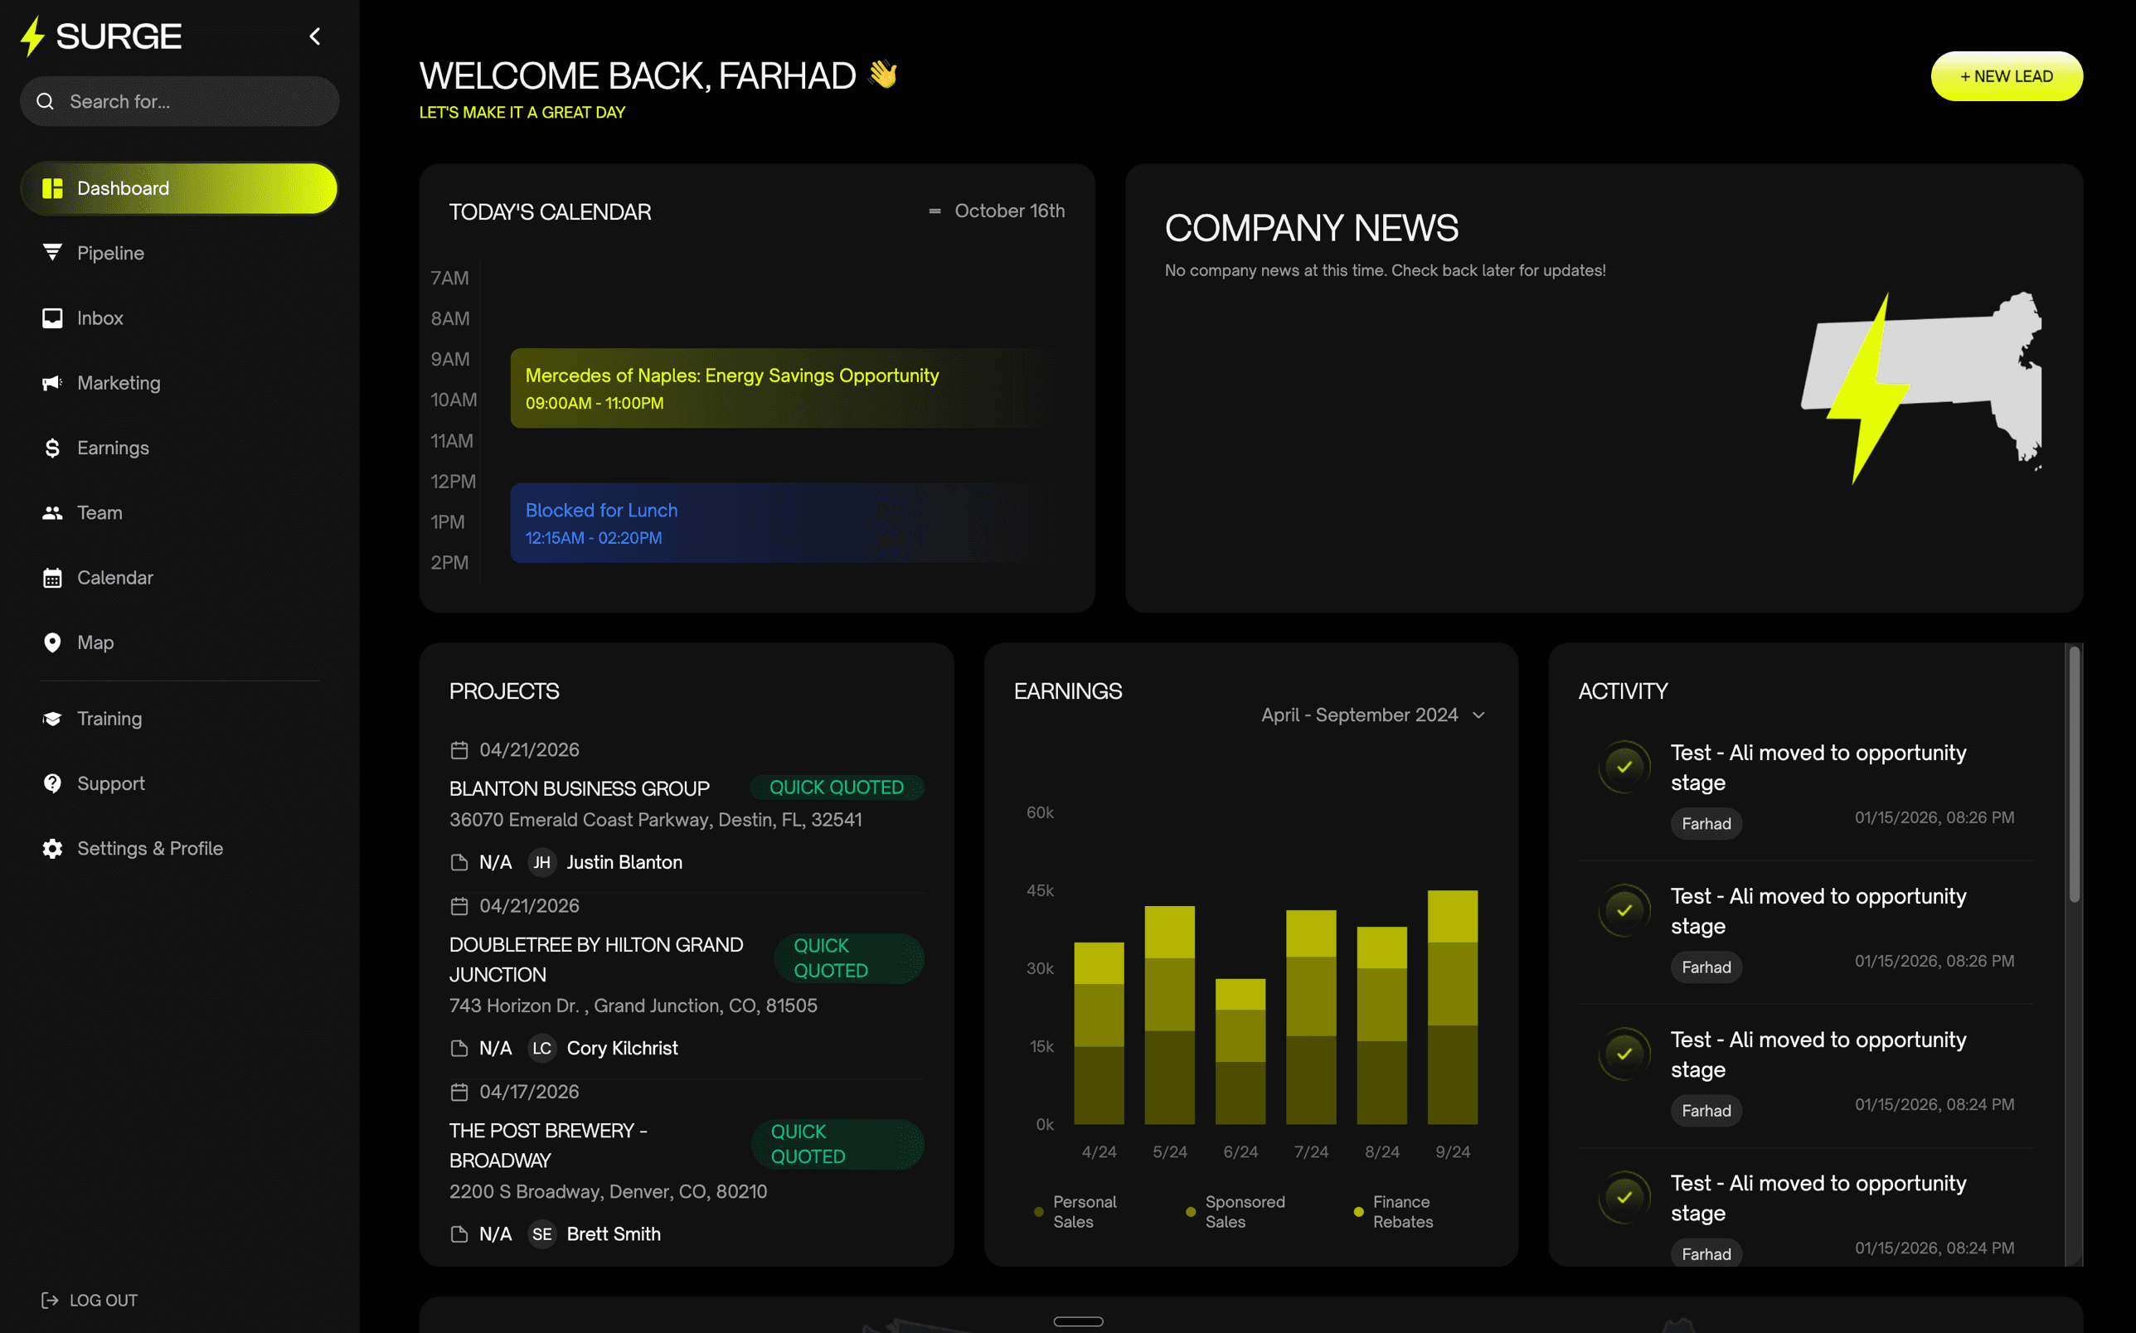This screenshot has width=2136, height=1333.
Task: Open the April - September 2024 date dropdown
Action: 1371,715
